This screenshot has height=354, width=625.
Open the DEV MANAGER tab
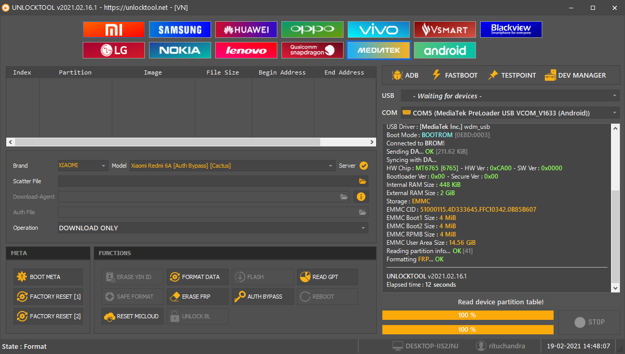[575, 75]
